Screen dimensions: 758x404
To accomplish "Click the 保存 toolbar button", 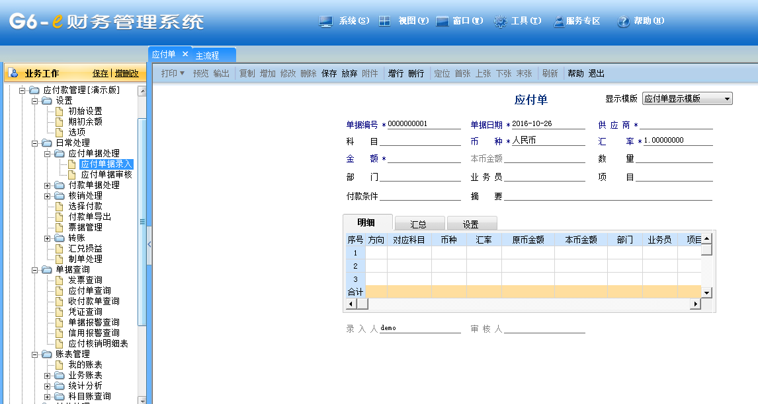I will pyautogui.click(x=329, y=73).
